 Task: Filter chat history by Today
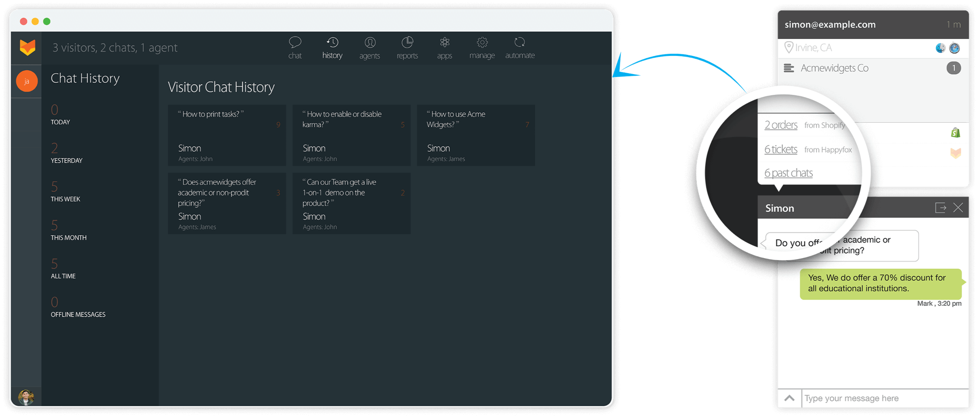tap(61, 115)
